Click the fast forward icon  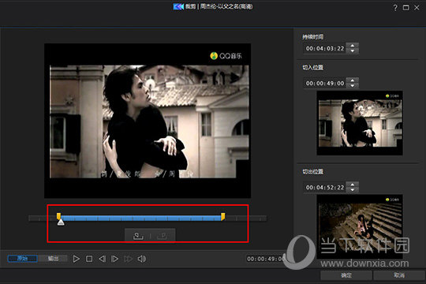(x=128, y=259)
